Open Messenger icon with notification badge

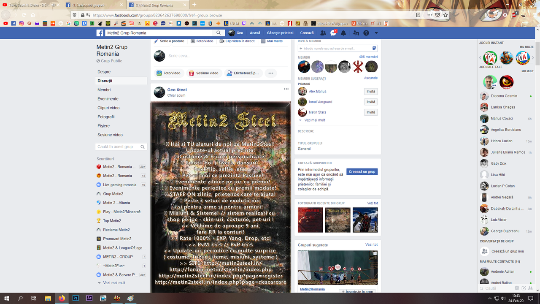333,33
